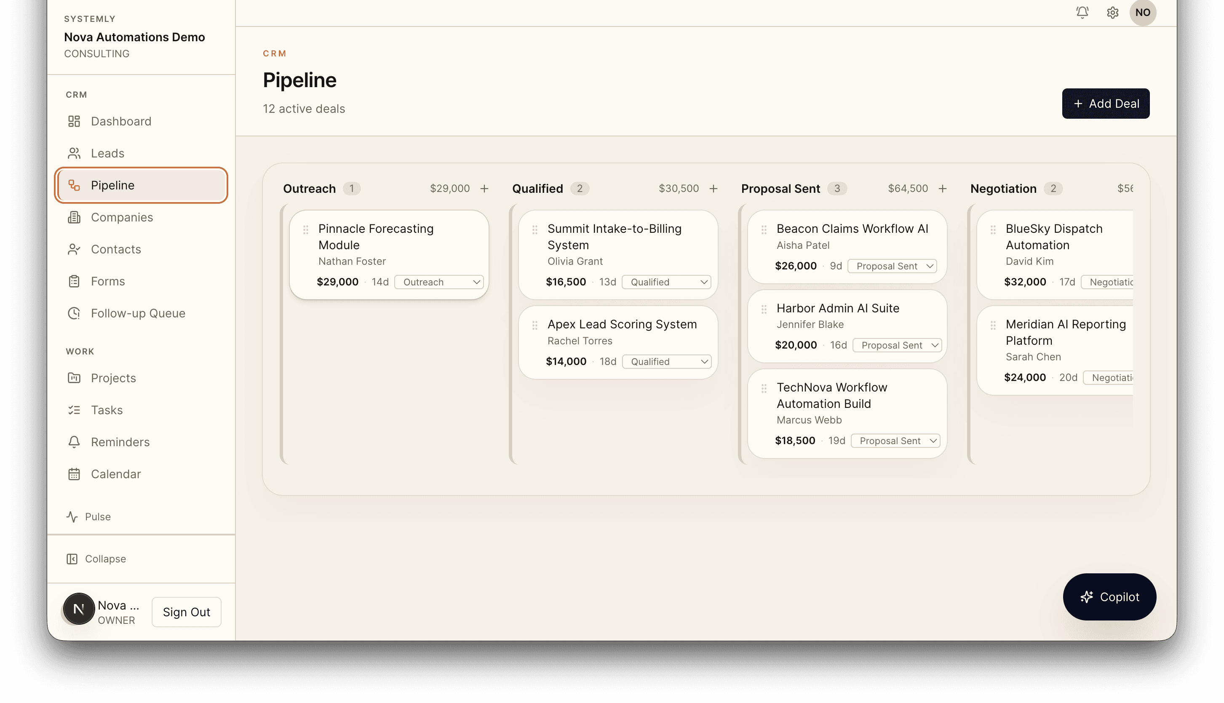The height and width of the screenshot is (703, 1224).
Task: Open the Forms section icon
Action: click(x=74, y=281)
